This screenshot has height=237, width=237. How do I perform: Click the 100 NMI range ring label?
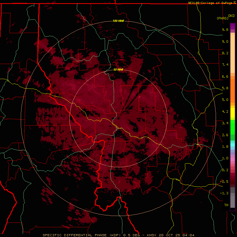[118, 21]
